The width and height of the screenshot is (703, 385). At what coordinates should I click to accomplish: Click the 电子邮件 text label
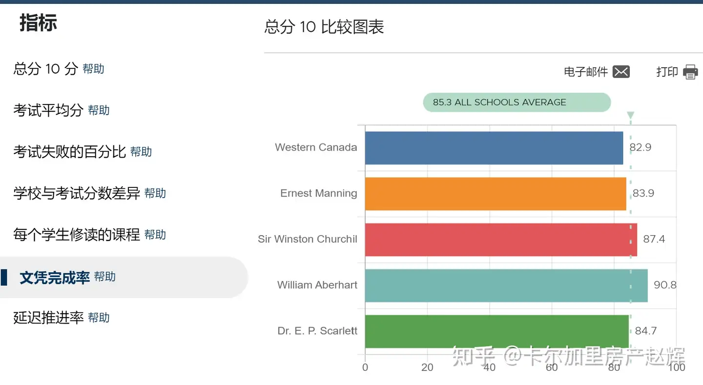(x=586, y=72)
